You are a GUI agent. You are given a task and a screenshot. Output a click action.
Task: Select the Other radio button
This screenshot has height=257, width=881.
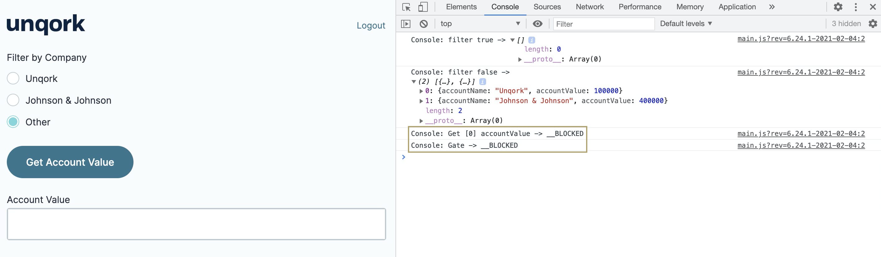pos(13,122)
